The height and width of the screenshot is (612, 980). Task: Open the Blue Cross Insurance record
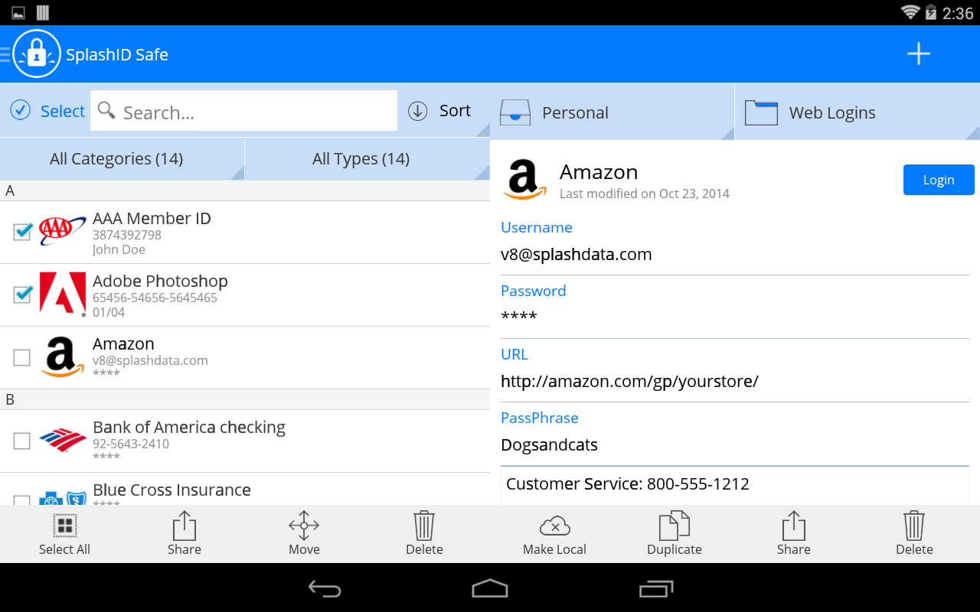point(245,490)
